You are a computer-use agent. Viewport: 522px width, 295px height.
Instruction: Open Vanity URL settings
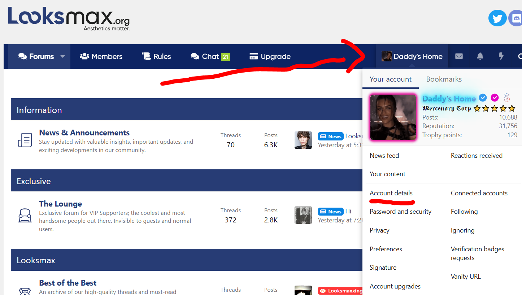(466, 277)
